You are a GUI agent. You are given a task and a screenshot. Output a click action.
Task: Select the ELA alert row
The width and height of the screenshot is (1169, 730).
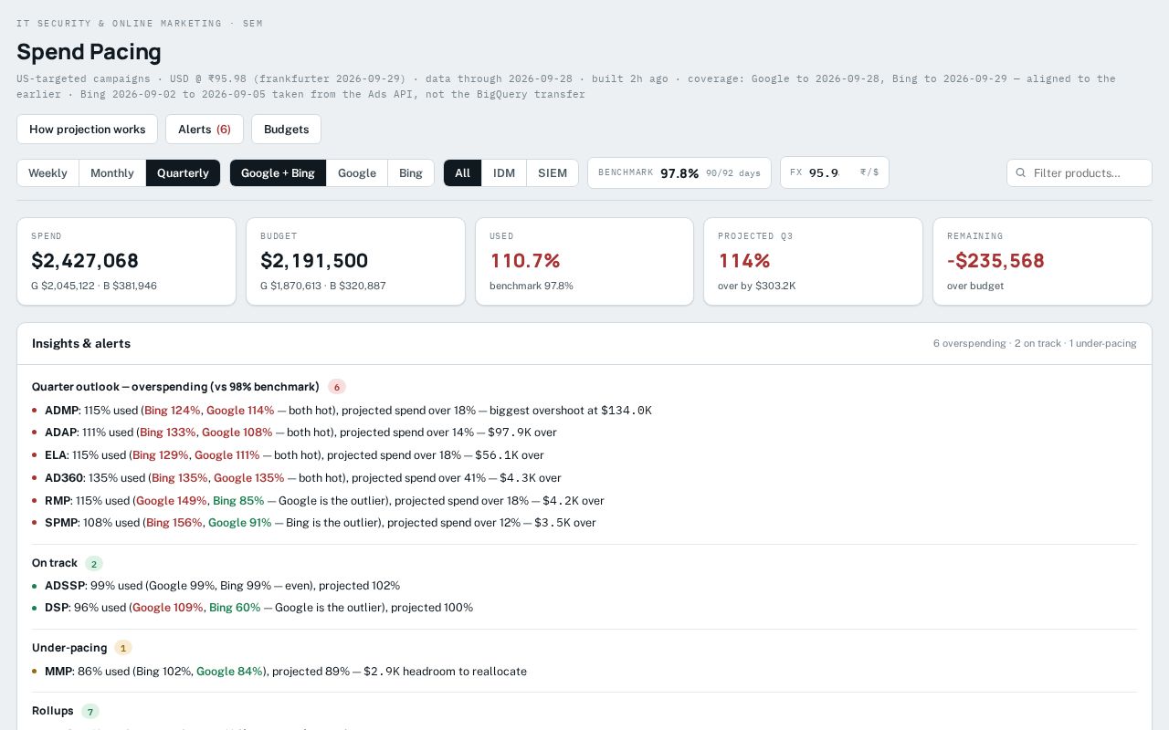[x=584, y=455]
